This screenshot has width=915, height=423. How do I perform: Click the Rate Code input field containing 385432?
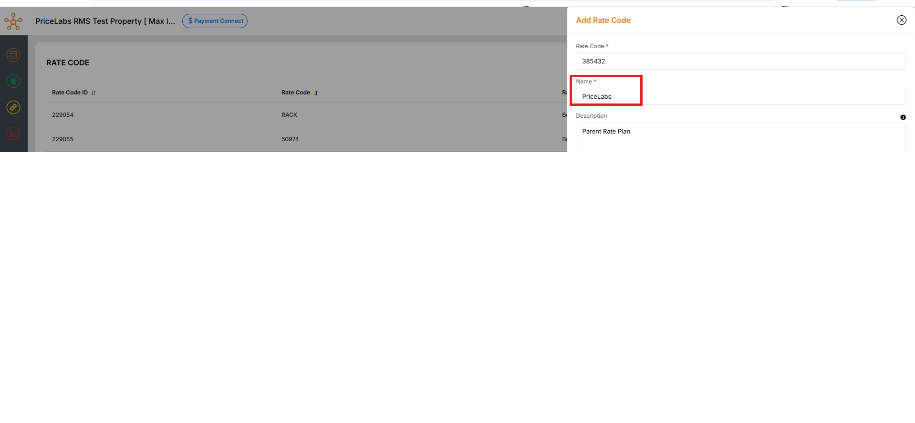click(740, 61)
